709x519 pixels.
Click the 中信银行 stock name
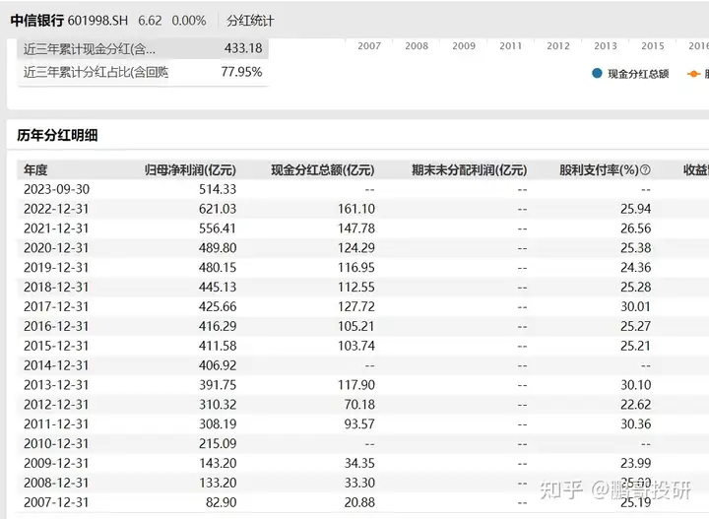pyautogui.click(x=37, y=21)
